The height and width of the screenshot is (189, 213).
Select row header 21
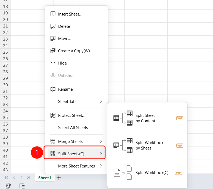tap(5, 26)
